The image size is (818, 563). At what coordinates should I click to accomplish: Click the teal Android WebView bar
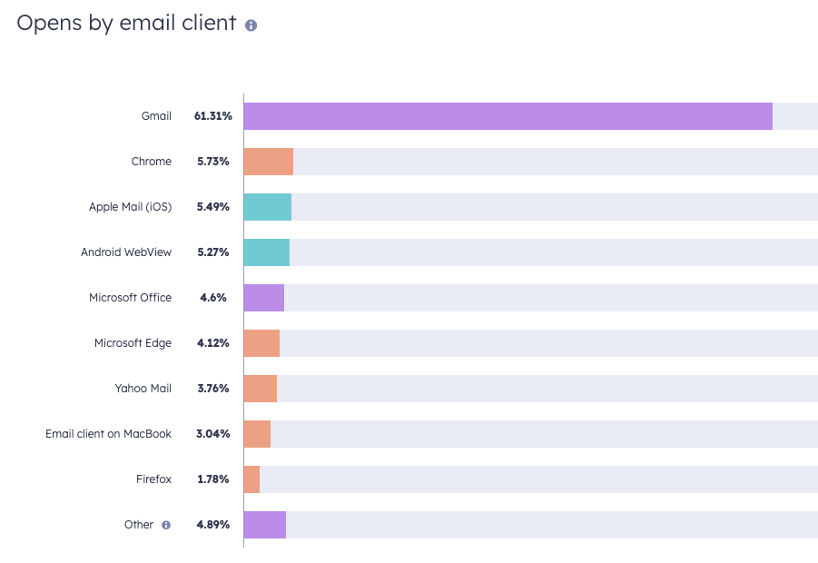coord(267,252)
